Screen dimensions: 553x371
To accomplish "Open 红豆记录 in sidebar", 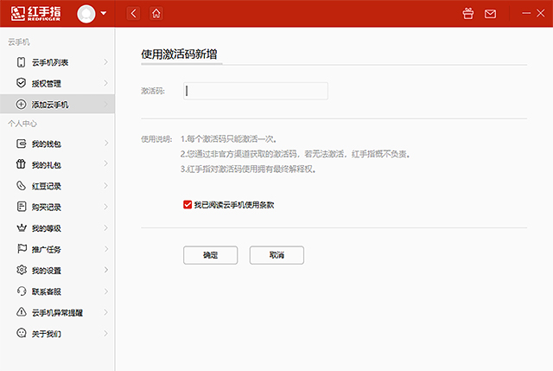I will 47,186.
